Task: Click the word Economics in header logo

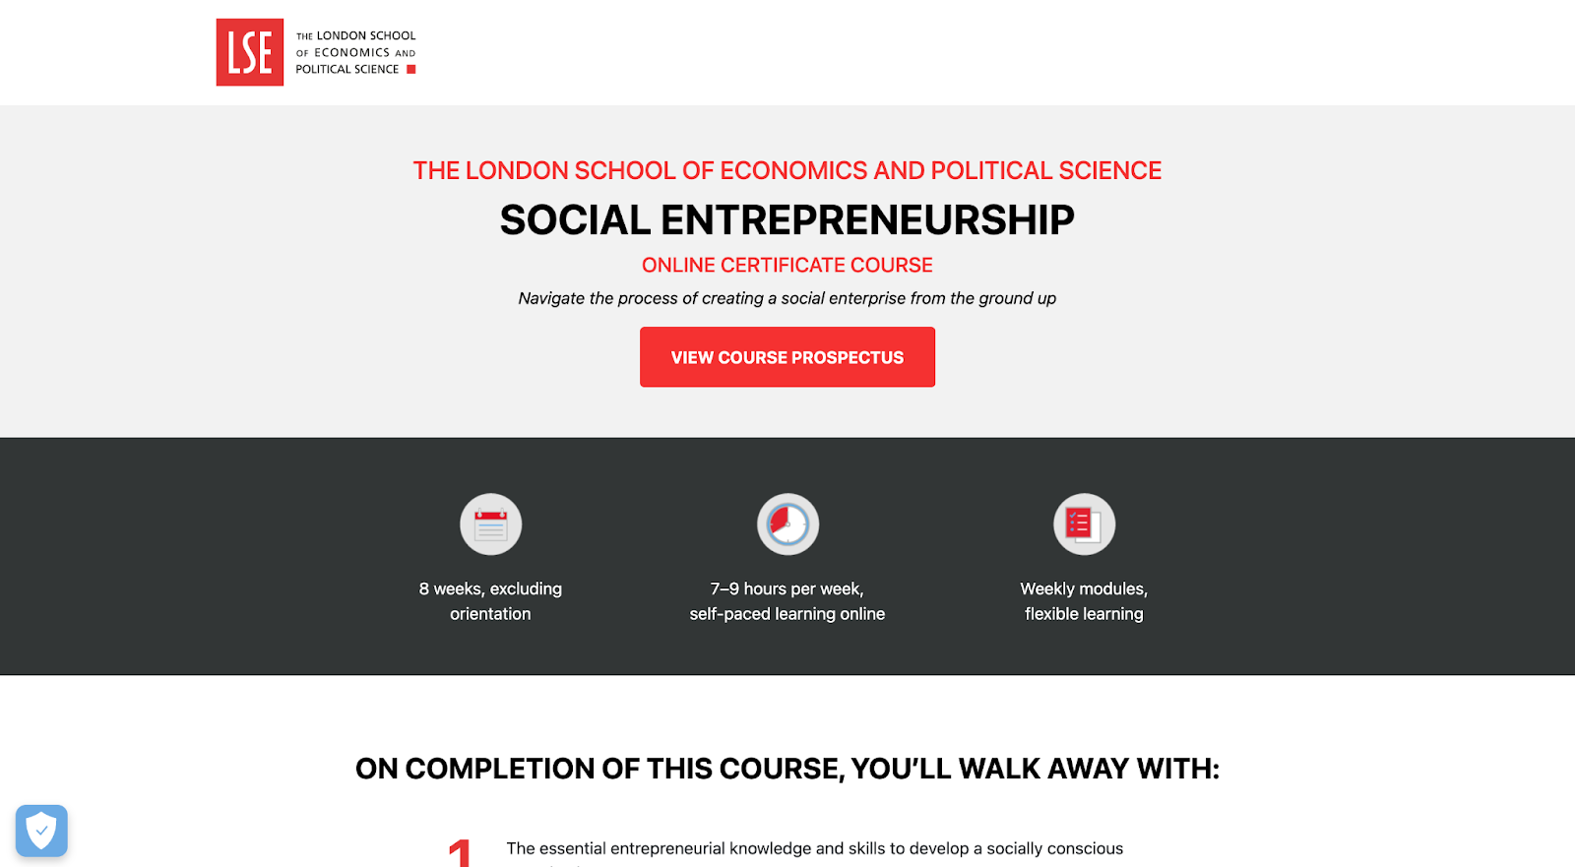Action: 352,53
